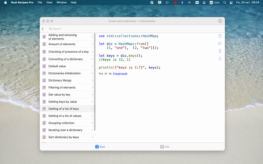Click icon next to Sort dictionary by keys
This screenshot has height=164, width=263.
pyautogui.click(x=44, y=137)
